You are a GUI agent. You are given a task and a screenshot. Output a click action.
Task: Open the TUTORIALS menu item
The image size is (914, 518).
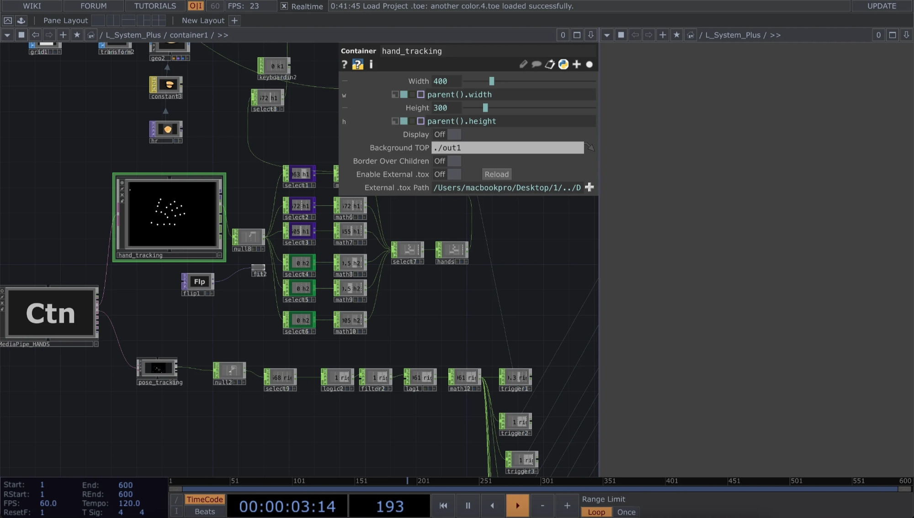click(155, 6)
